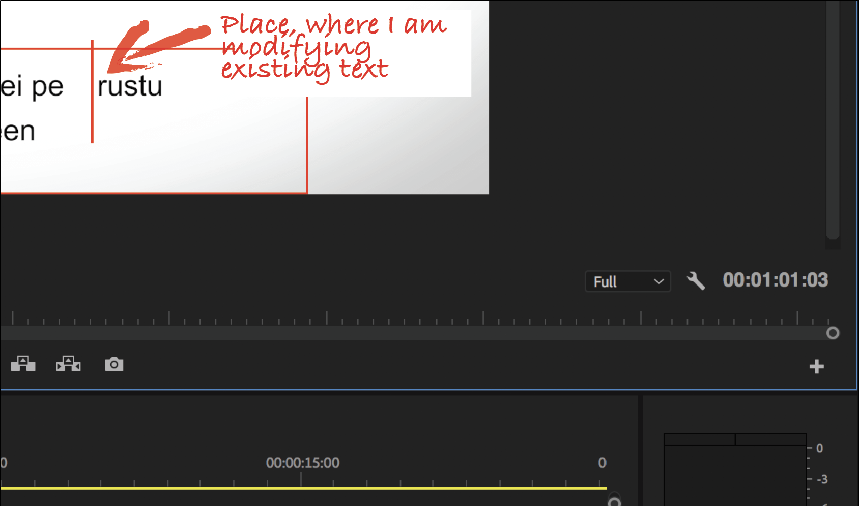This screenshot has width=859, height=506.
Task: Click the timecode display 00:01:01:03
Action: 775,280
